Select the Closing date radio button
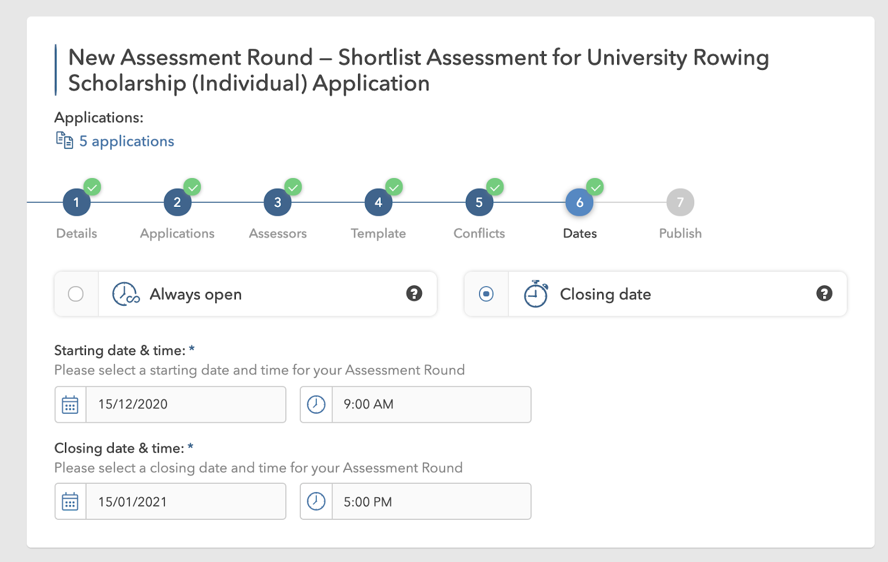Viewport: 888px width, 562px height. click(486, 294)
